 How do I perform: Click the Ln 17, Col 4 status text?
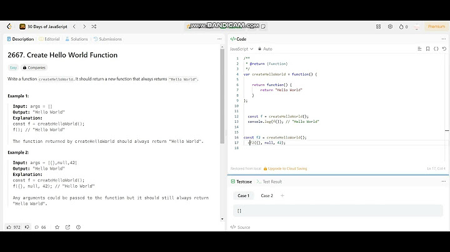(436, 168)
